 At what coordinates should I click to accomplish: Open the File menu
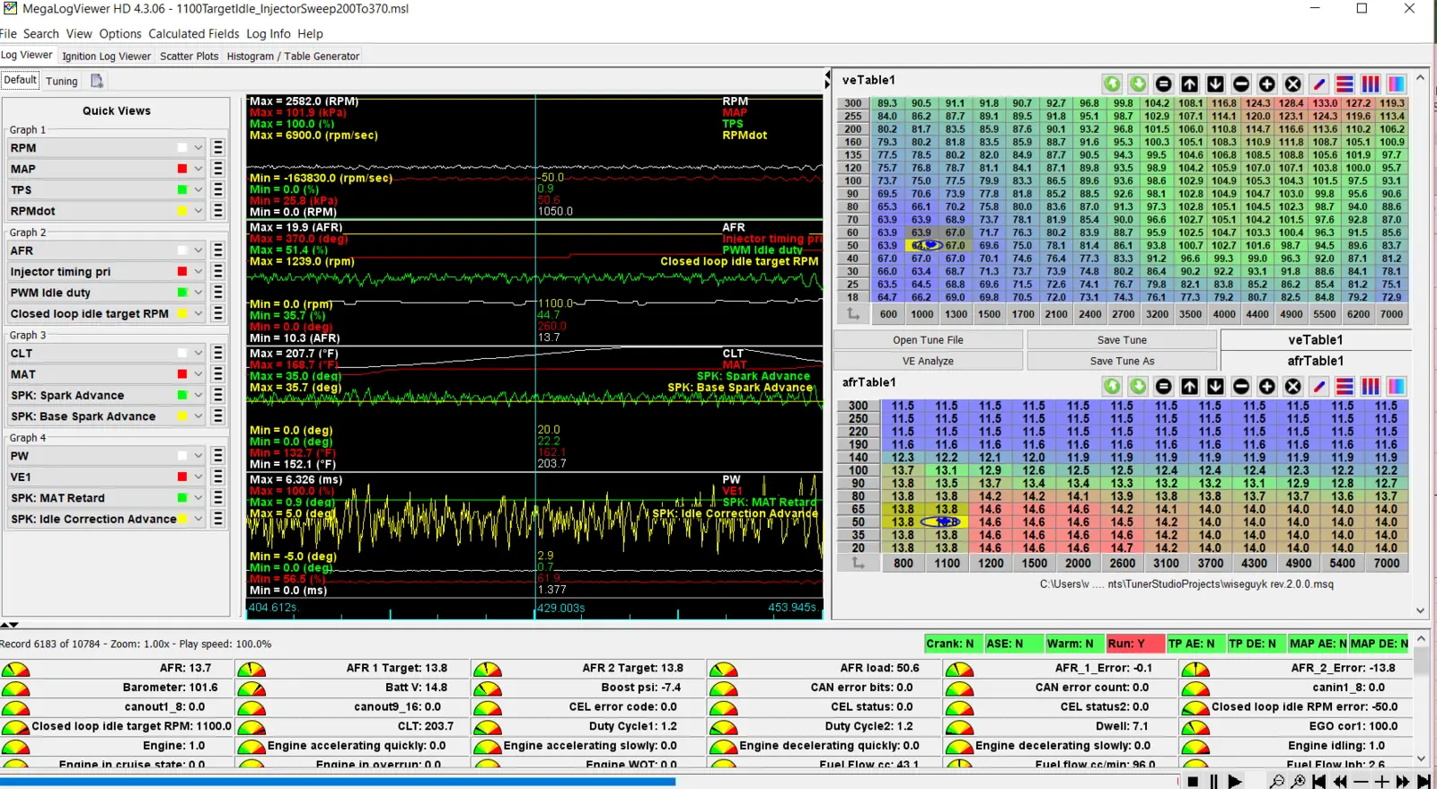tap(8, 34)
